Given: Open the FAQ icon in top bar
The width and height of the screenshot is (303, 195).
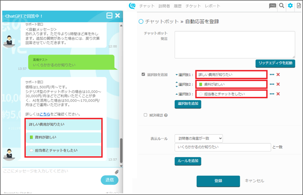Looking at the screenshot, I should [x=272, y=5].
